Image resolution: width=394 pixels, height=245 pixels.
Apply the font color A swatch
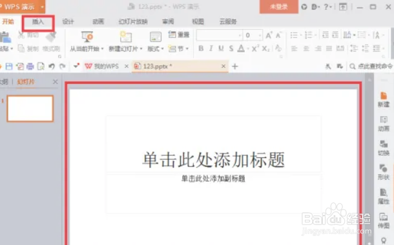tap(241, 48)
